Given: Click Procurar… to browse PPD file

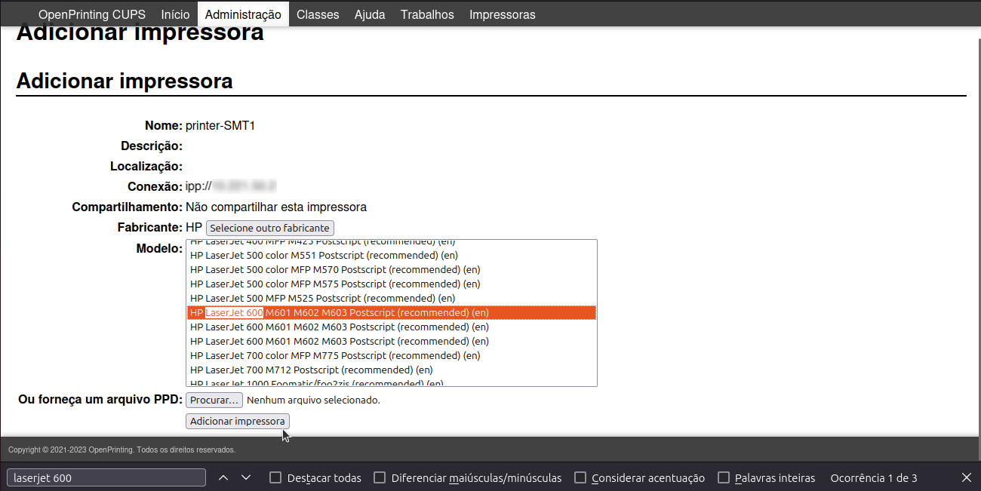Looking at the screenshot, I should tap(214, 400).
